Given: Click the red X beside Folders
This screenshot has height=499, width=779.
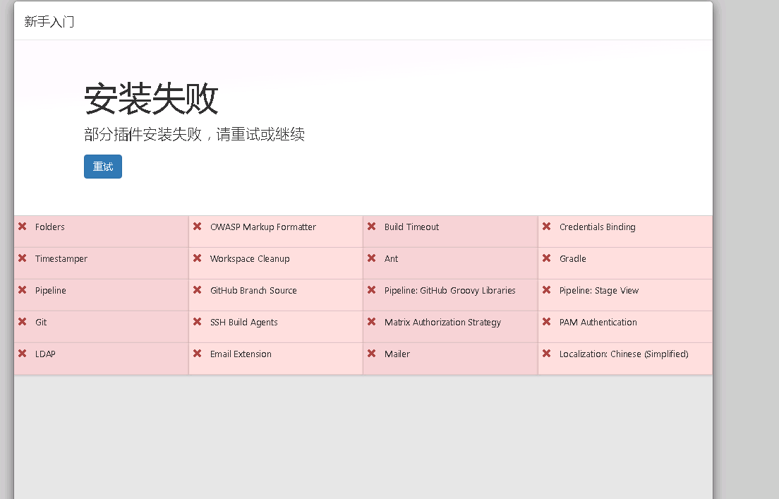Looking at the screenshot, I should pos(23,227).
